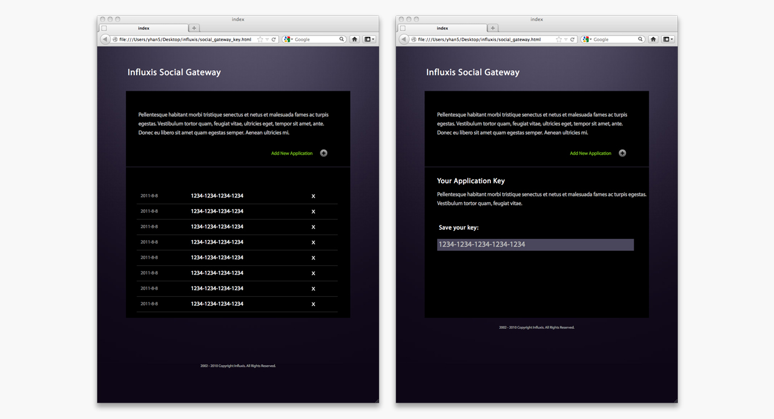Open the Google search engine dropdown in left window
This screenshot has width=774, height=419.
tap(288, 39)
